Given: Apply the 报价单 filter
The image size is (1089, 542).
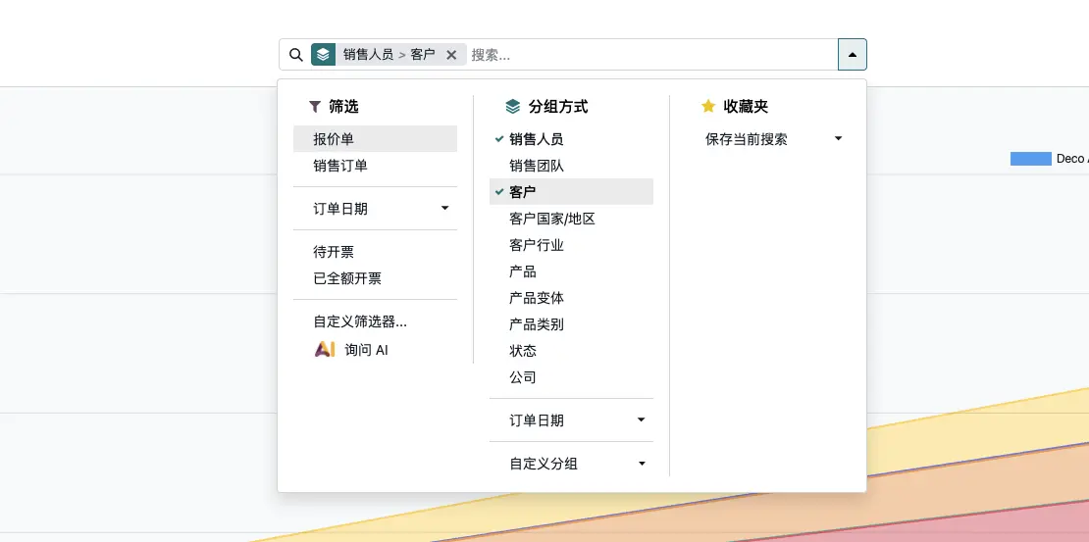Looking at the screenshot, I should click(x=375, y=139).
